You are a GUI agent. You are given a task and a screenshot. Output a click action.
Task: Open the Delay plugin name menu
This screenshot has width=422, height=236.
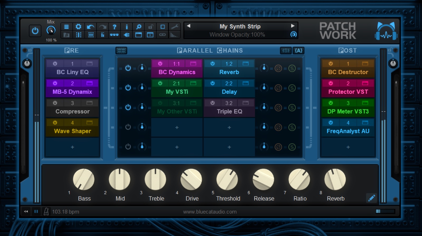point(229,92)
